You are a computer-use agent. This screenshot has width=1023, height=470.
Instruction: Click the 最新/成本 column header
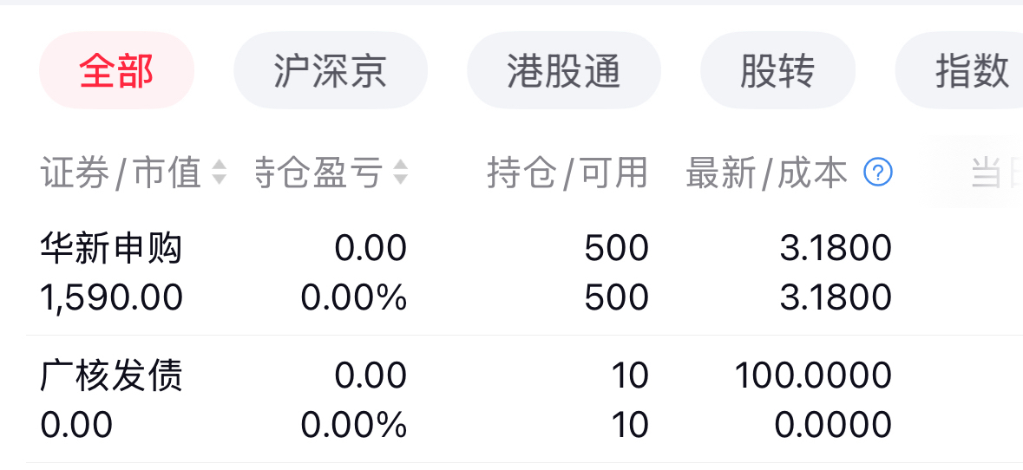[767, 173]
